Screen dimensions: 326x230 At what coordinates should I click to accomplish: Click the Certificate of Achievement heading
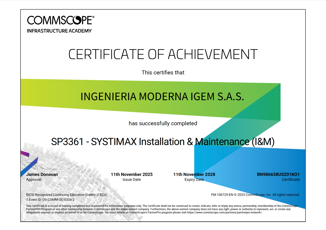(163, 54)
